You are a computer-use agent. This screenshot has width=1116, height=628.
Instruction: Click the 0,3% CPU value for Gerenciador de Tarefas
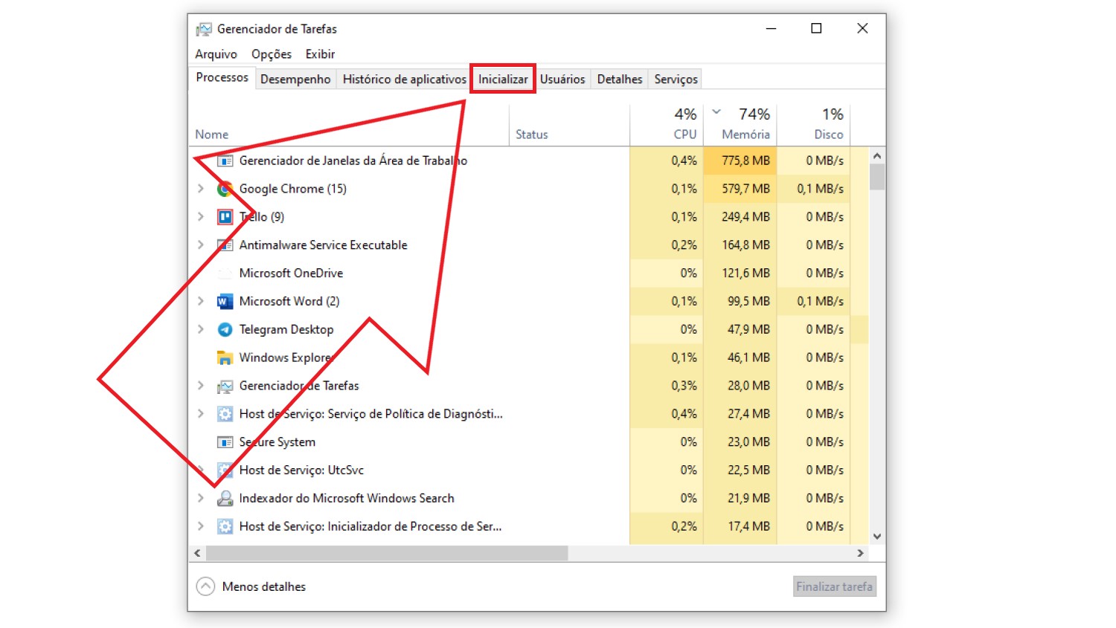684,386
